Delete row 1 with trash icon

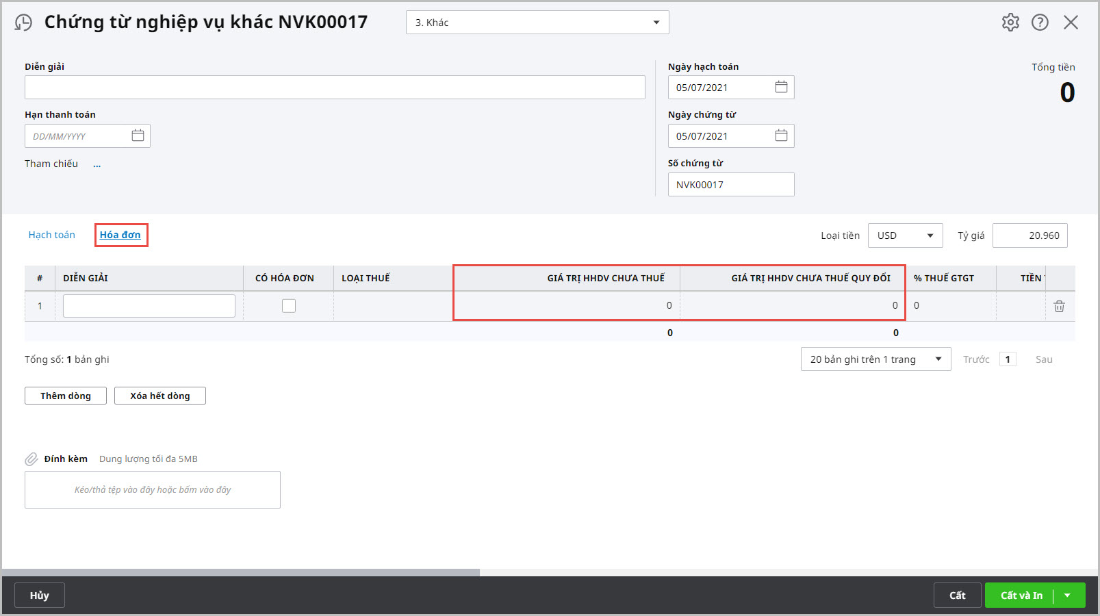[x=1059, y=306]
